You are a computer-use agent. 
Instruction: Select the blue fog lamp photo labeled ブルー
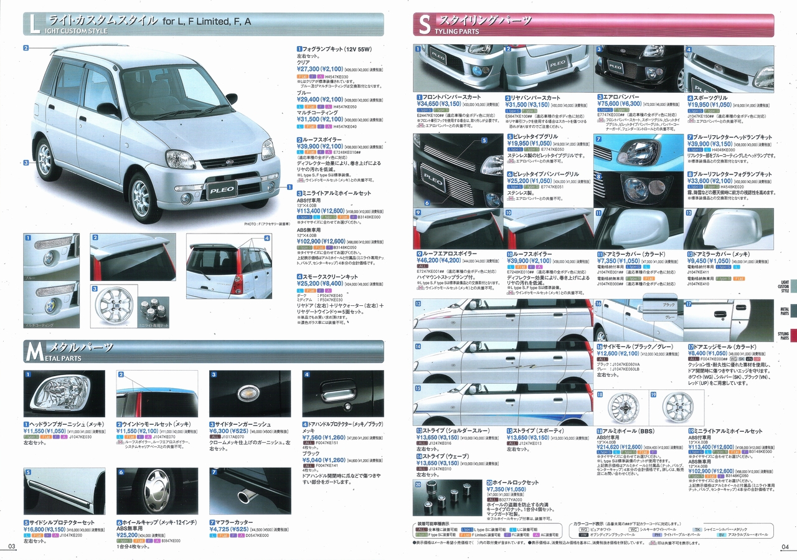51,257
